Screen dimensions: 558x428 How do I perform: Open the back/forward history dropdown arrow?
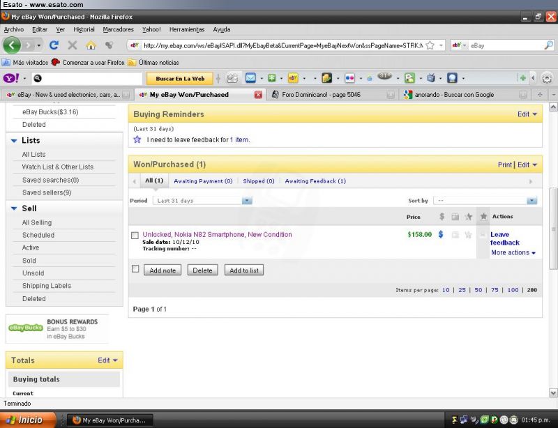(x=39, y=45)
